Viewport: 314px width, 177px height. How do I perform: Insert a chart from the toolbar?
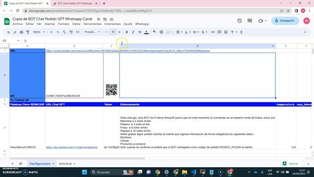point(226,32)
